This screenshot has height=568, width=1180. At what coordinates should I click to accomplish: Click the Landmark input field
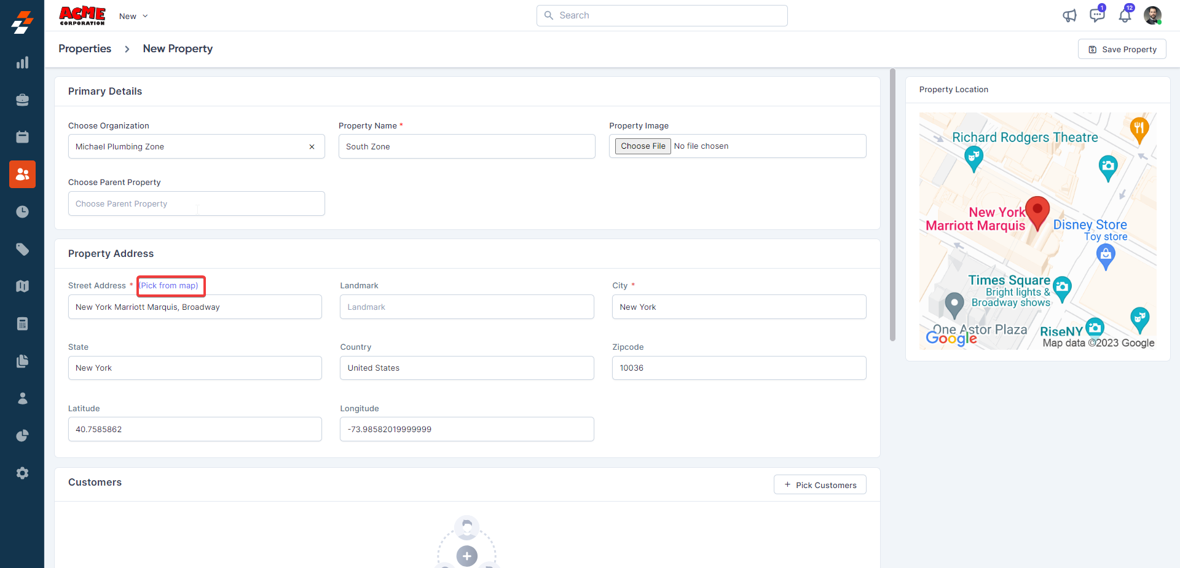(466, 307)
